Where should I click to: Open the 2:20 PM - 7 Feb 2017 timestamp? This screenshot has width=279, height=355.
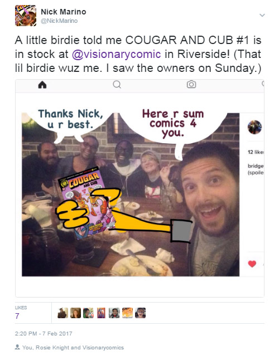tap(44, 333)
